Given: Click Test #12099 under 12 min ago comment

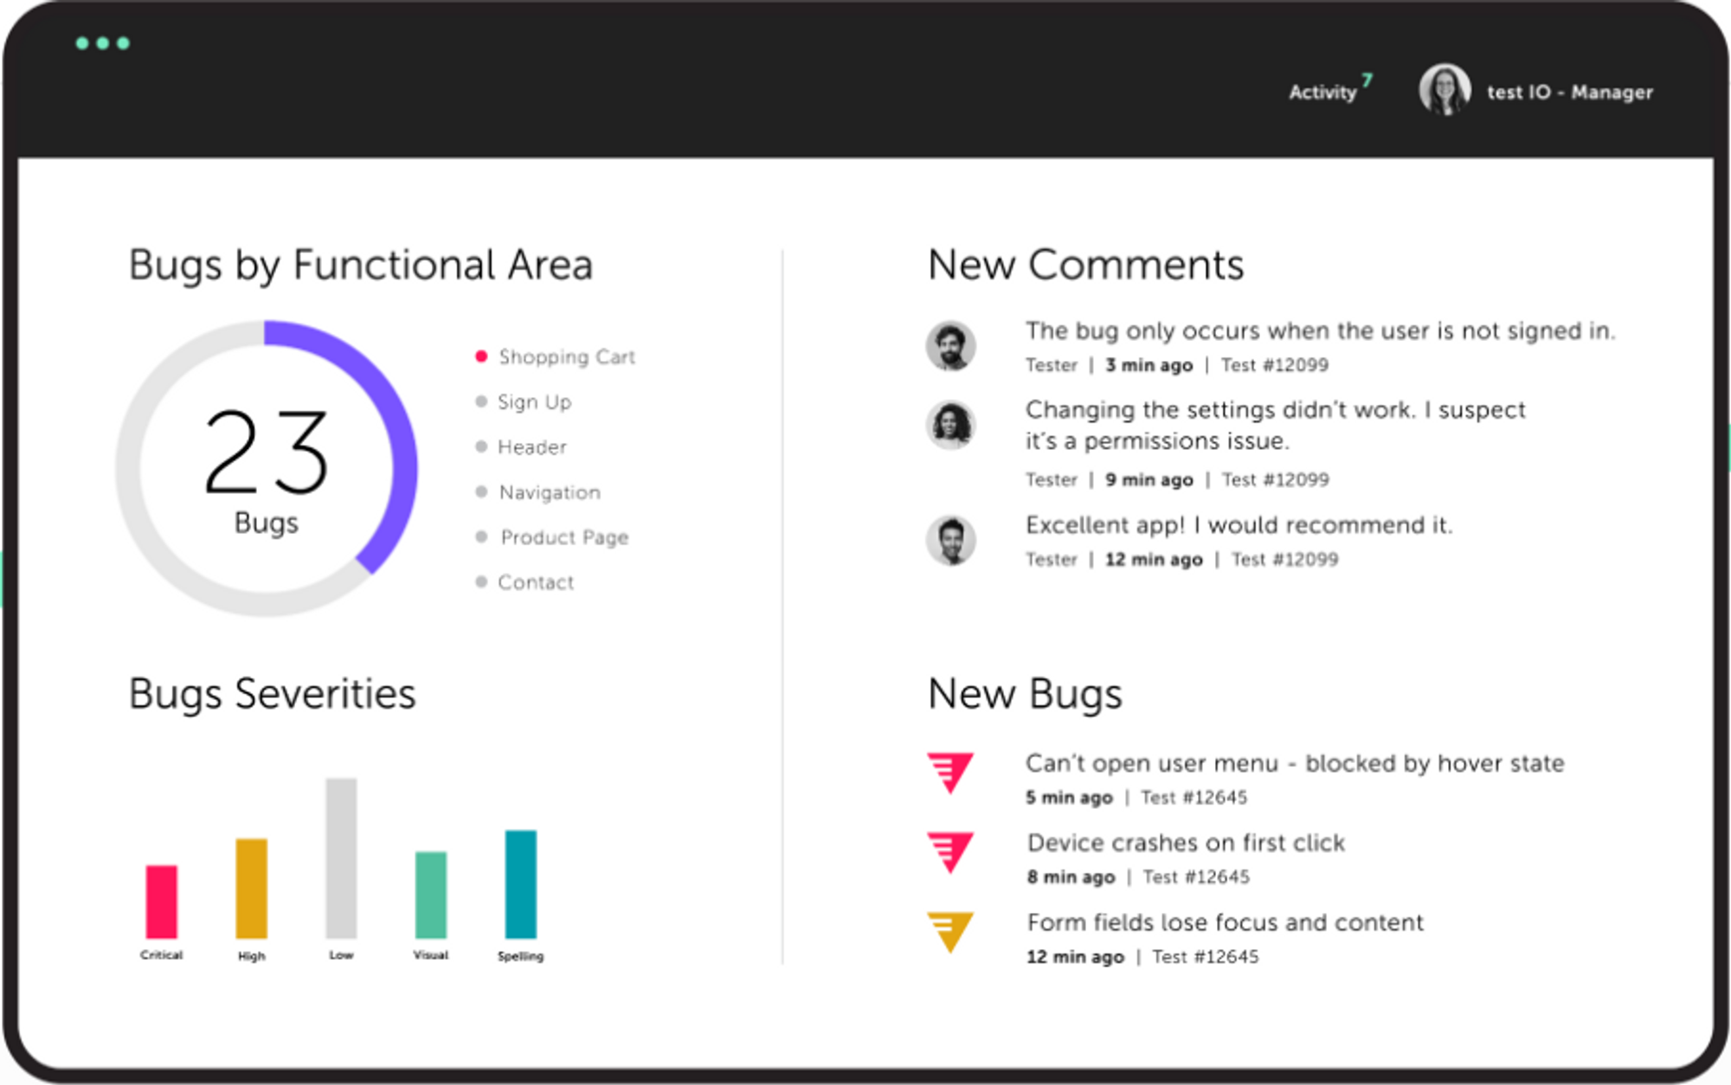Looking at the screenshot, I should [x=1284, y=559].
